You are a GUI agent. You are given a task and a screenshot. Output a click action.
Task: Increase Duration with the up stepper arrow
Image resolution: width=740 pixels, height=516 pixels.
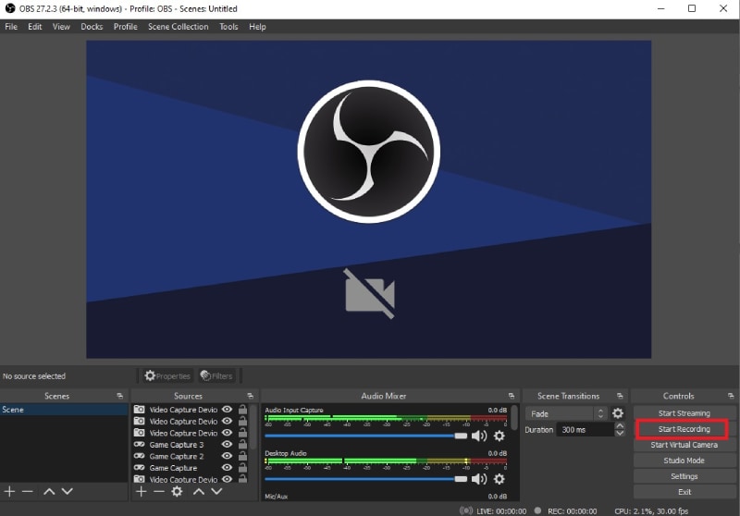(620, 426)
